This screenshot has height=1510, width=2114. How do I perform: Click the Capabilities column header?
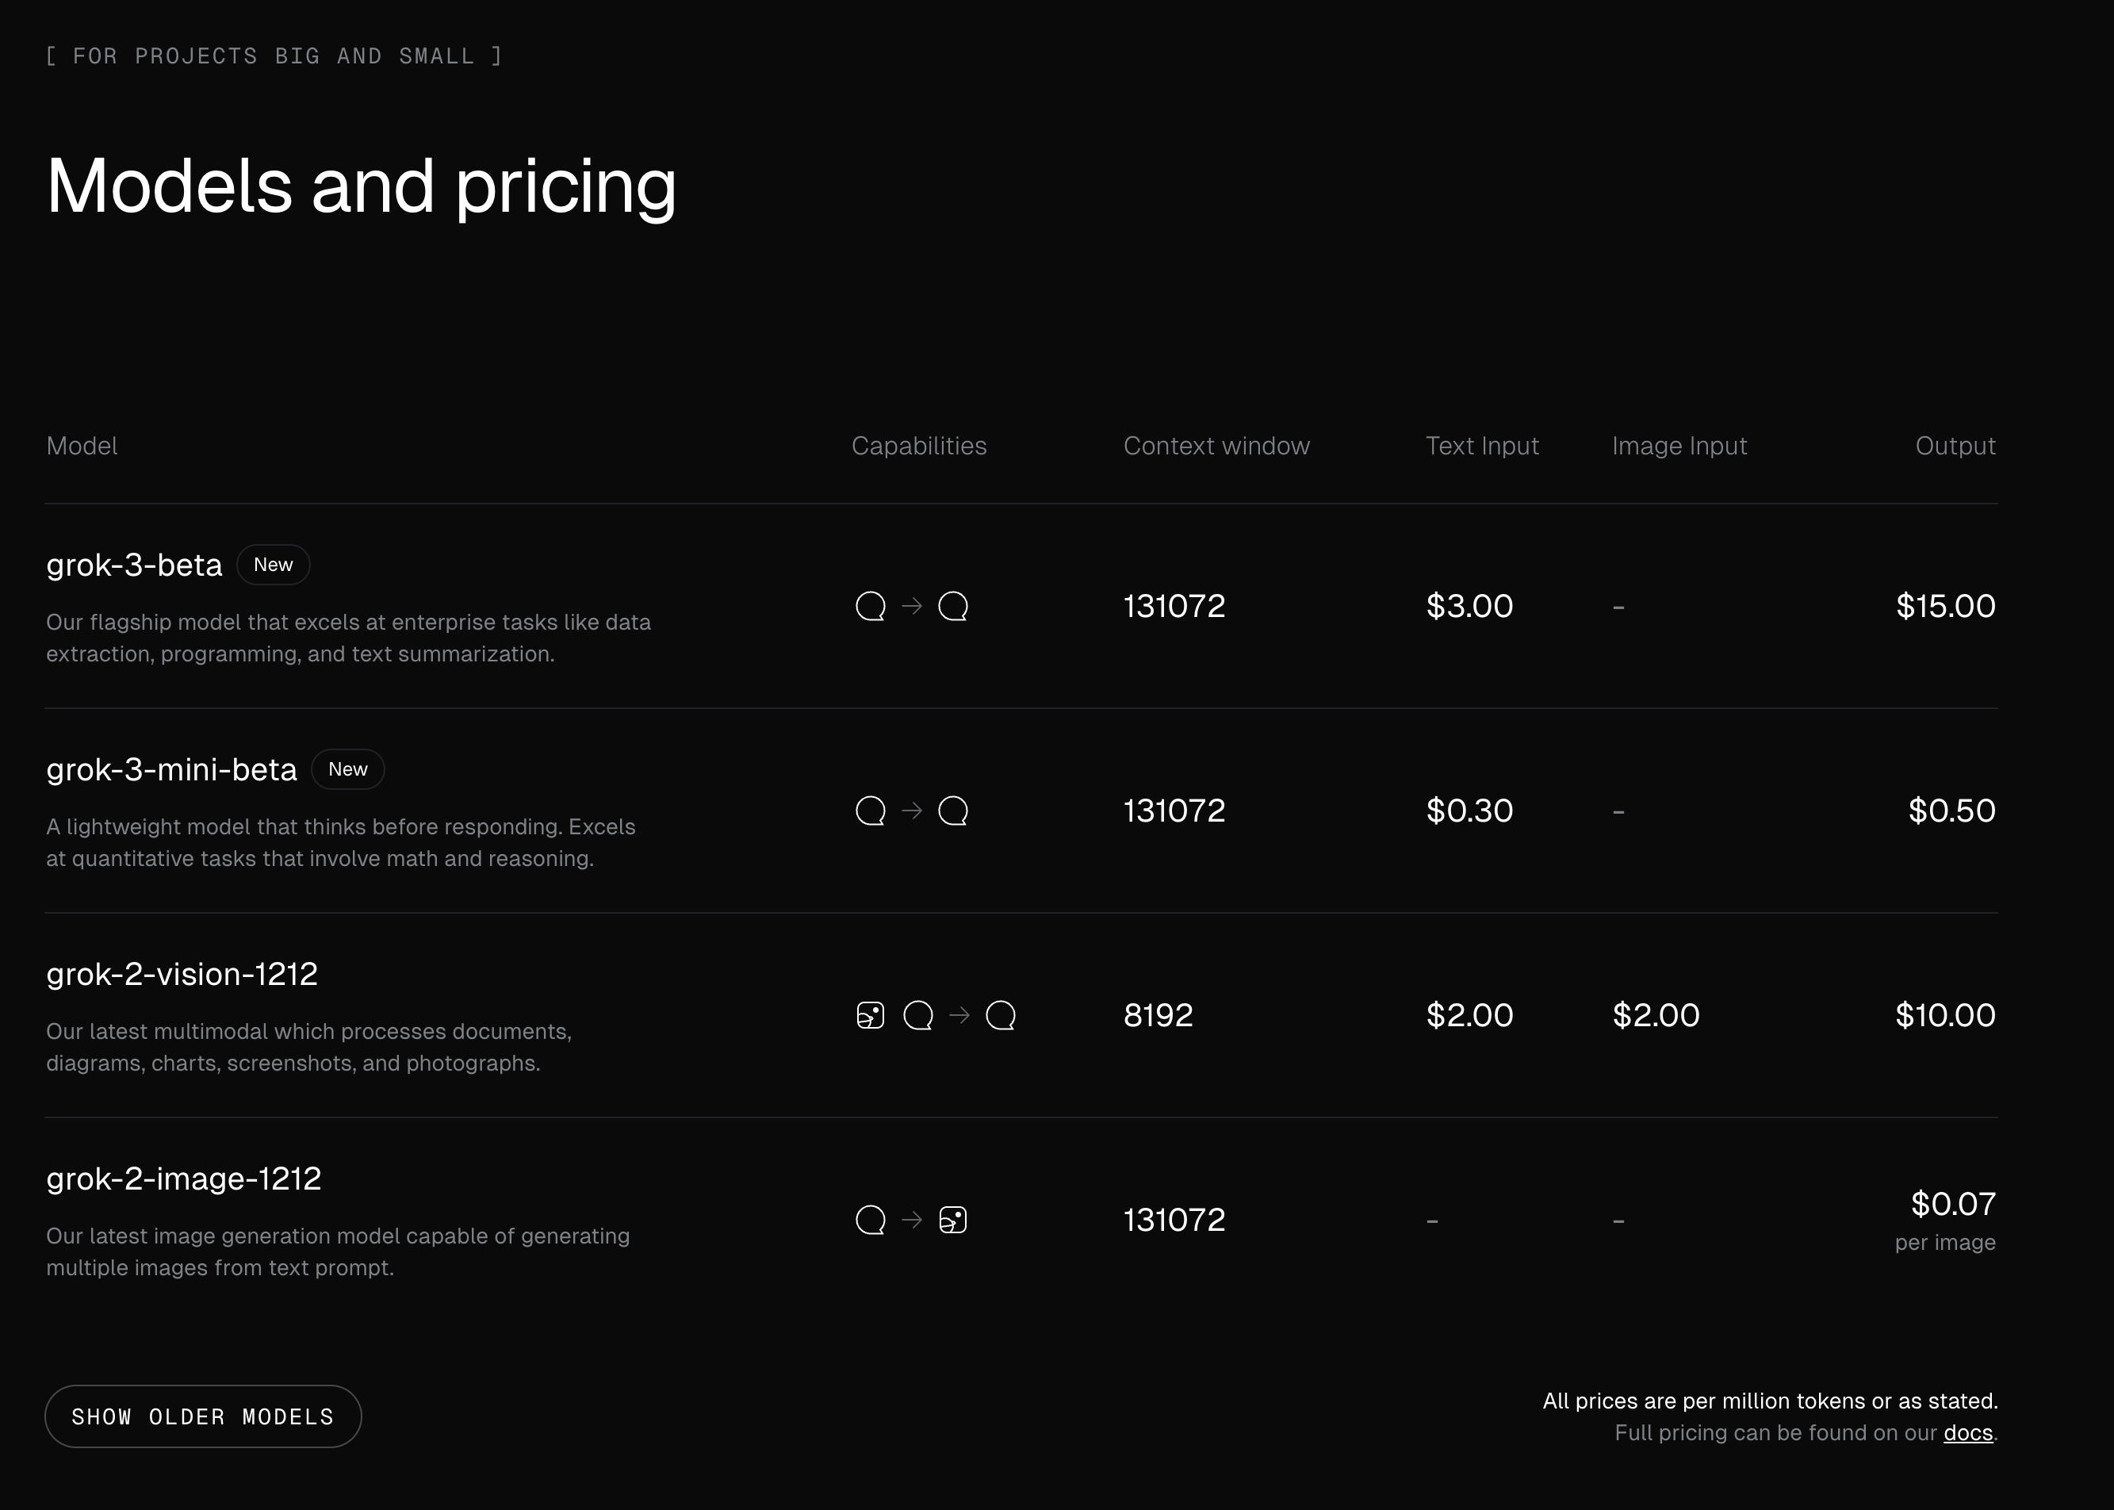[x=918, y=446]
